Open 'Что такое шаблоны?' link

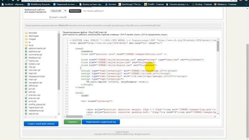click(93, 11)
